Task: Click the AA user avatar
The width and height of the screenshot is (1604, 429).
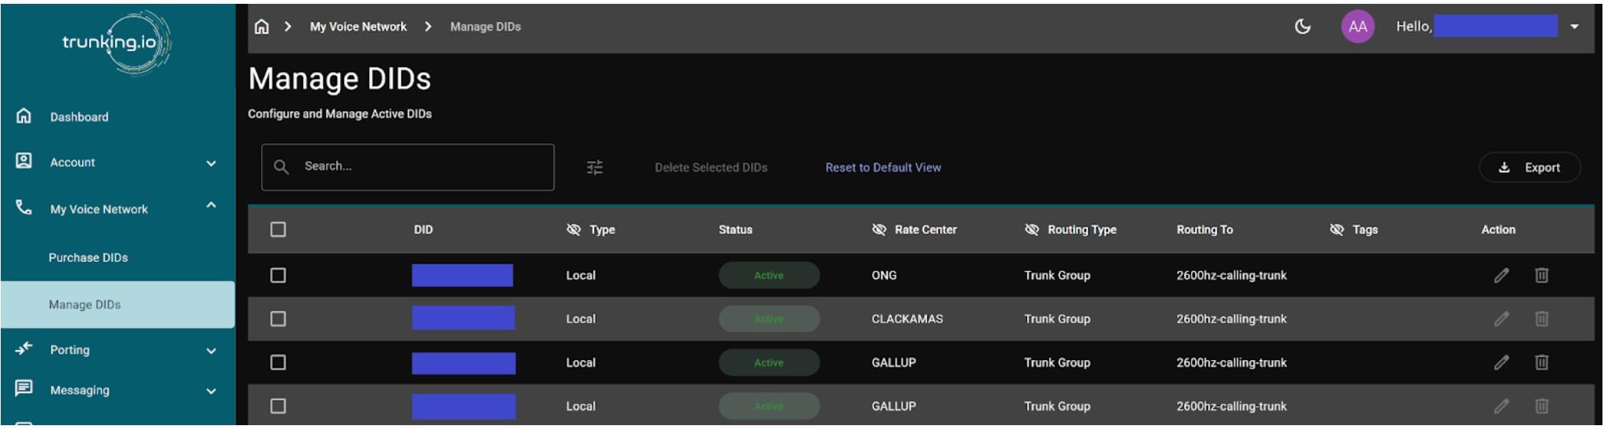Action: (1357, 27)
